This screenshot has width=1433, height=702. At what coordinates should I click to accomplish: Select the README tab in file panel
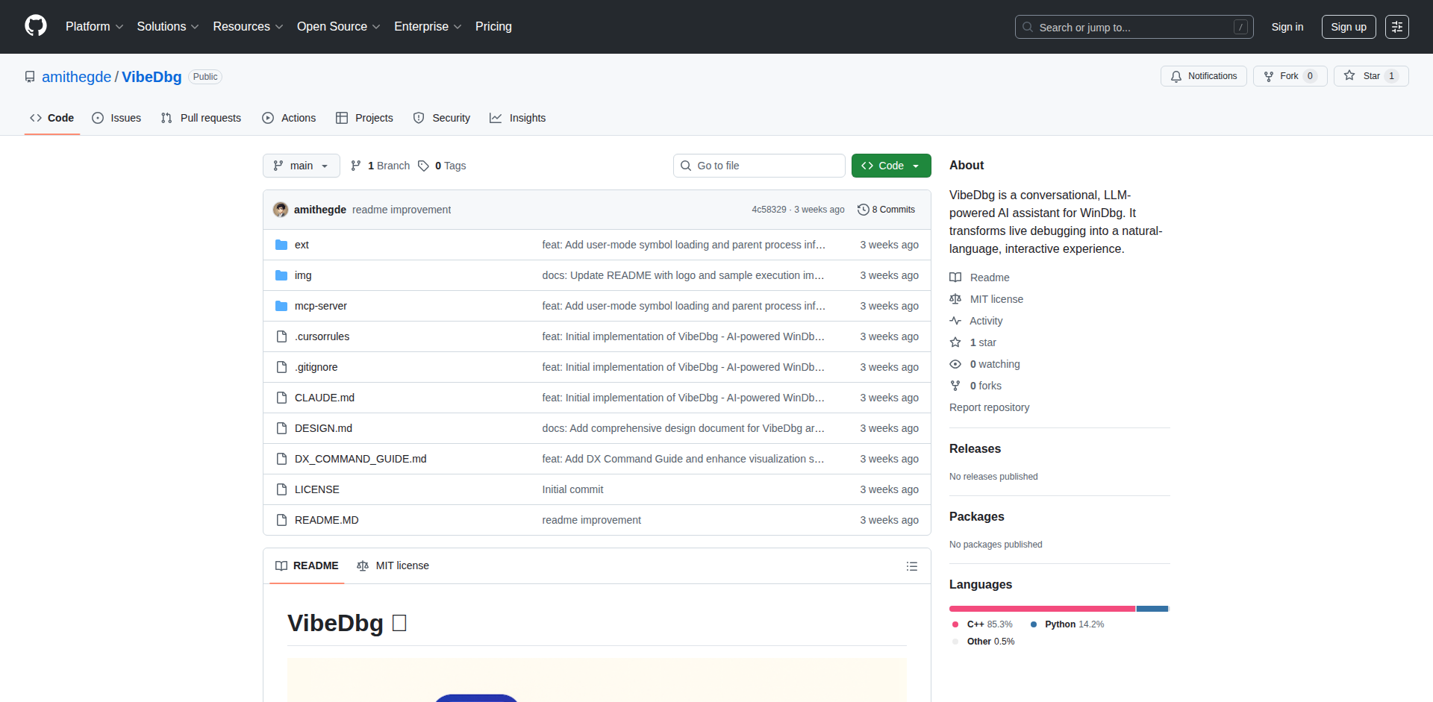pos(307,565)
